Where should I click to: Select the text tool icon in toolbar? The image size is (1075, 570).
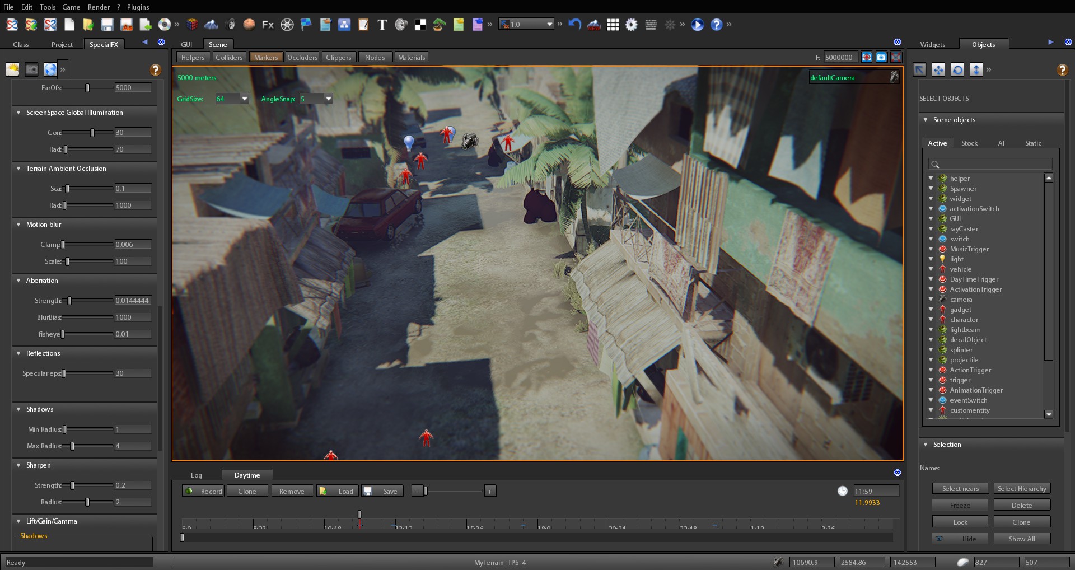point(382,25)
